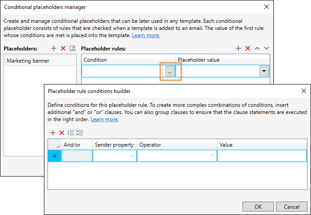Viewport: 311px width, 215px height.
Task: Open the Sender property dropdown
Action: click(115, 156)
